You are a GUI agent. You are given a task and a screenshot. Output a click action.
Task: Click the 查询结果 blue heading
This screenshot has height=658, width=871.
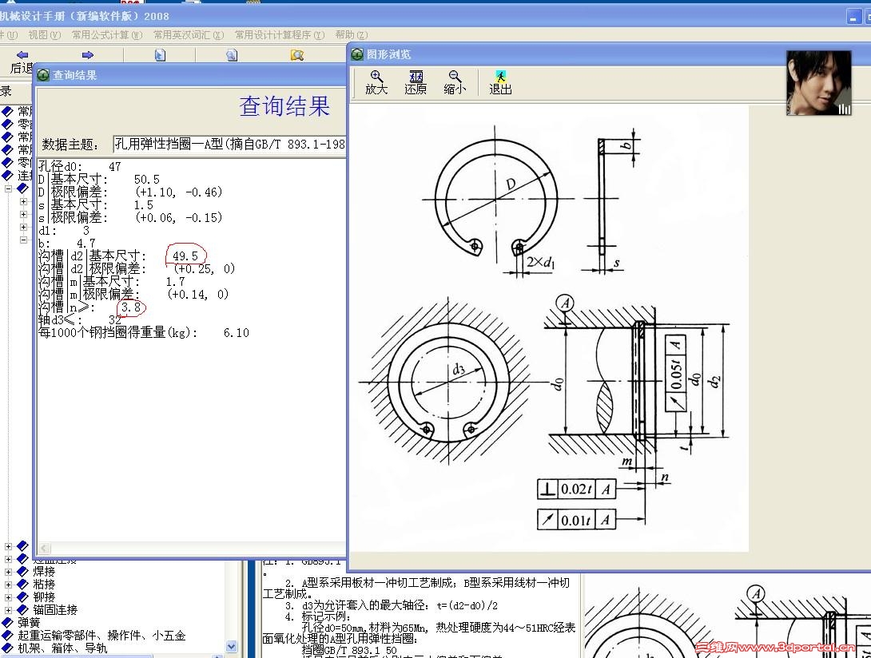click(x=284, y=107)
